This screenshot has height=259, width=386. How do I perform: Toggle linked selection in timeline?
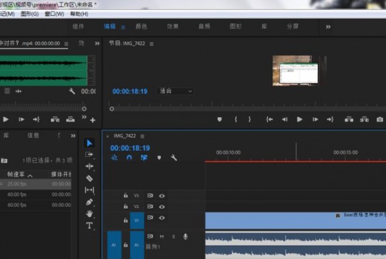coord(144,157)
